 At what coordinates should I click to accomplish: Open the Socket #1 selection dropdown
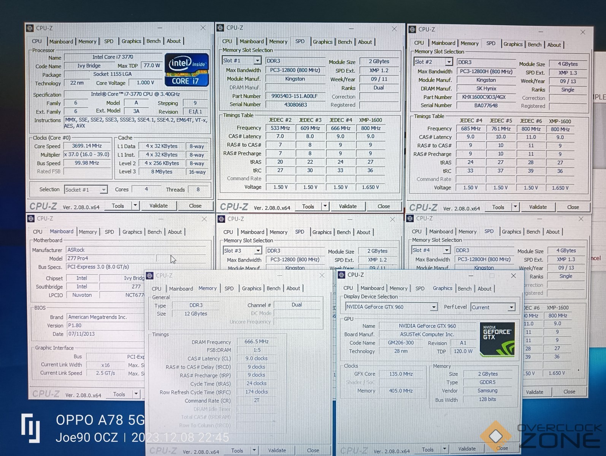[103, 190]
